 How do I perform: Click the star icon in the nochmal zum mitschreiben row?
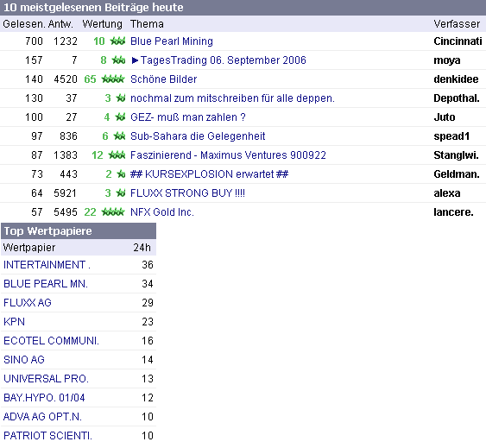(121, 98)
